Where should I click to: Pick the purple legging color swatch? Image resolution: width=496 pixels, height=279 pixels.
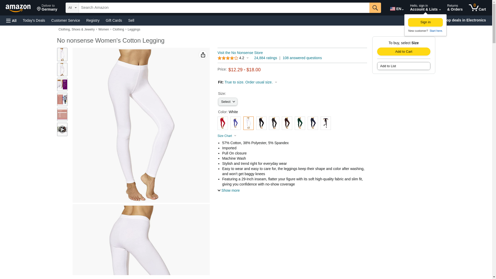point(236,123)
